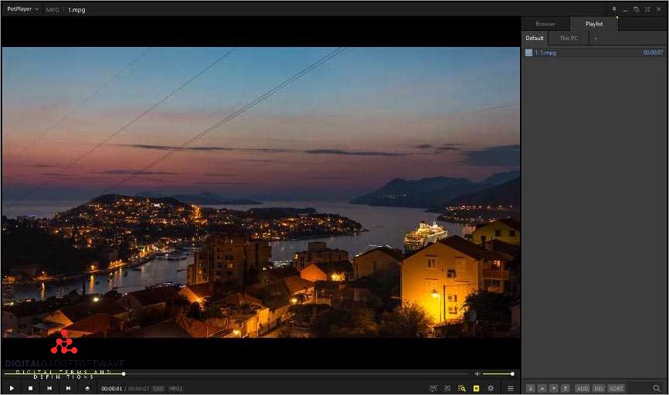The height and width of the screenshot is (395, 669).
Task: Switch to the Browser tab
Action: tap(545, 24)
